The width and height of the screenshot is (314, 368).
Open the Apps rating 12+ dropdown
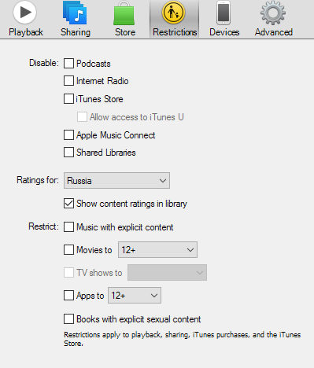(x=135, y=296)
